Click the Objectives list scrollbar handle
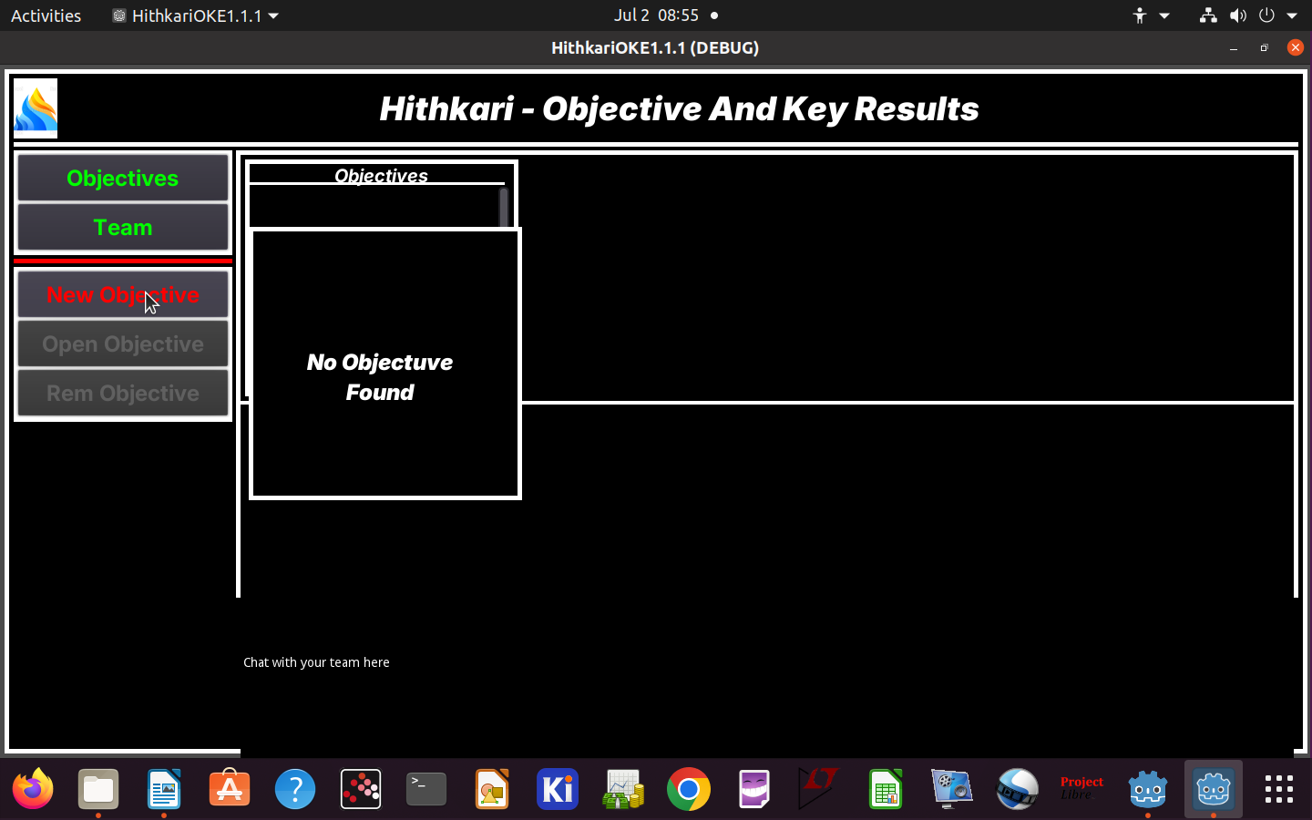1312x820 pixels. pos(503,208)
